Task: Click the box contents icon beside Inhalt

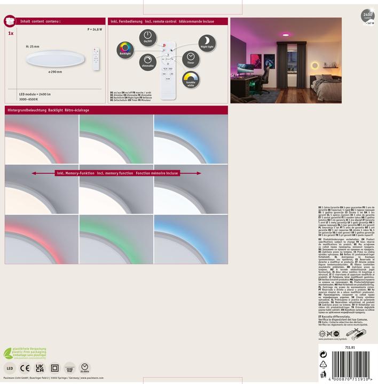Action: click(x=10, y=21)
